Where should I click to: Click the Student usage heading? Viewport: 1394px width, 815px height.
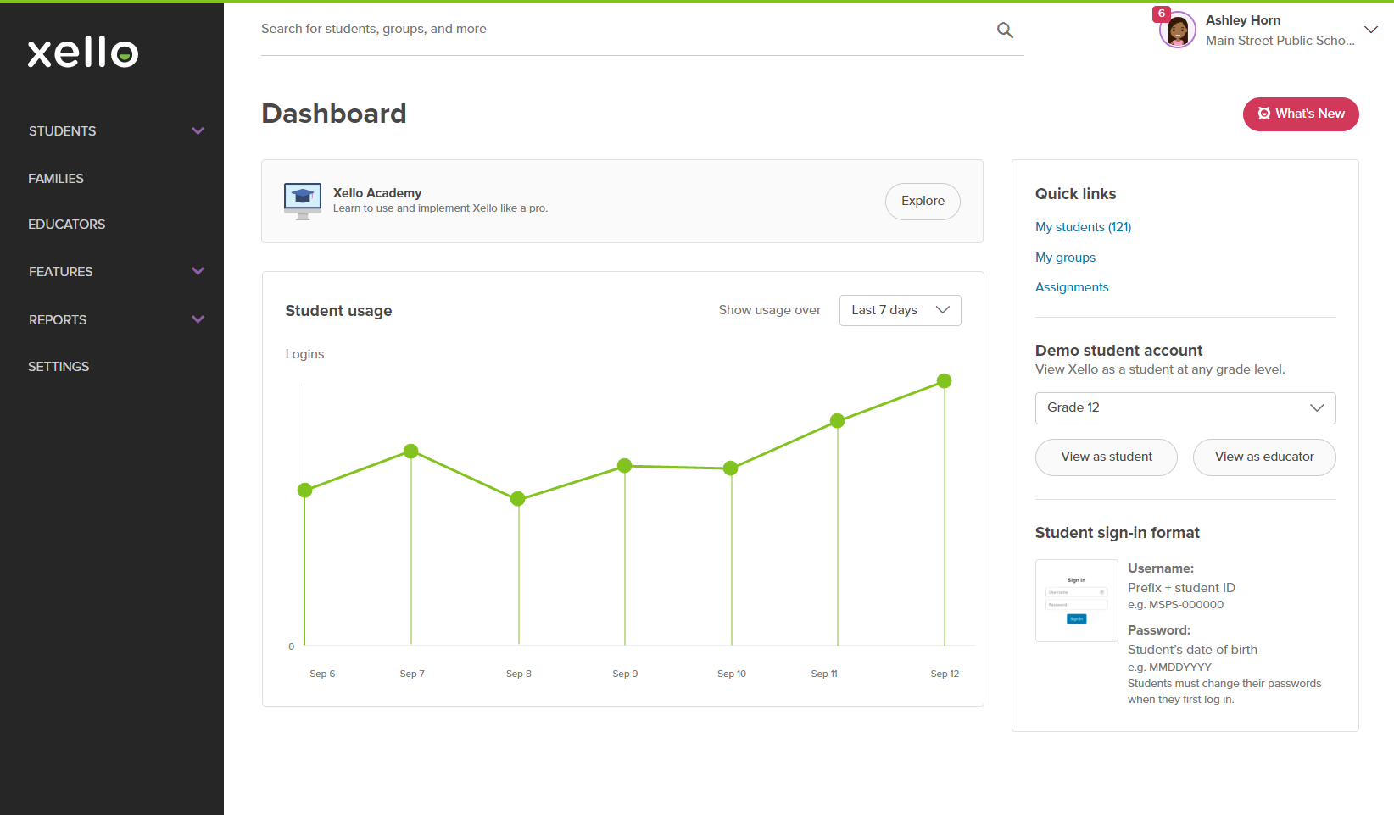coord(338,311)
